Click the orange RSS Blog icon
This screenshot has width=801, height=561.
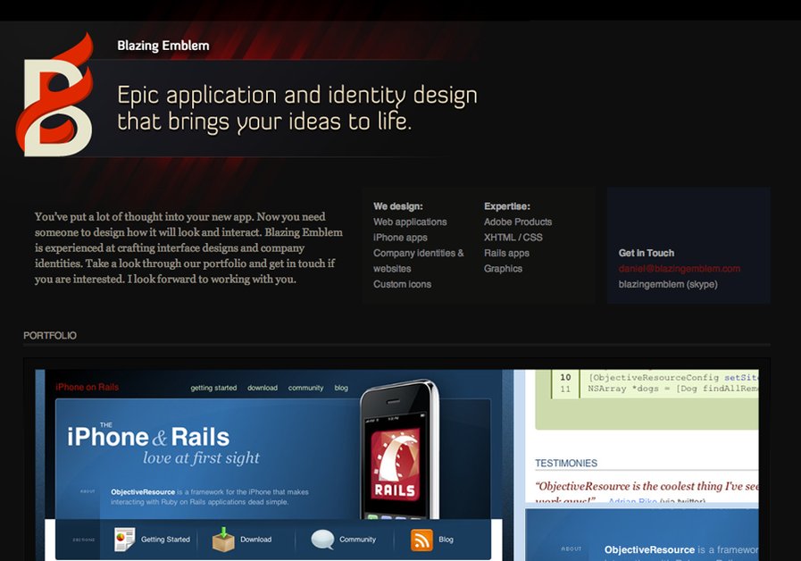421,540
